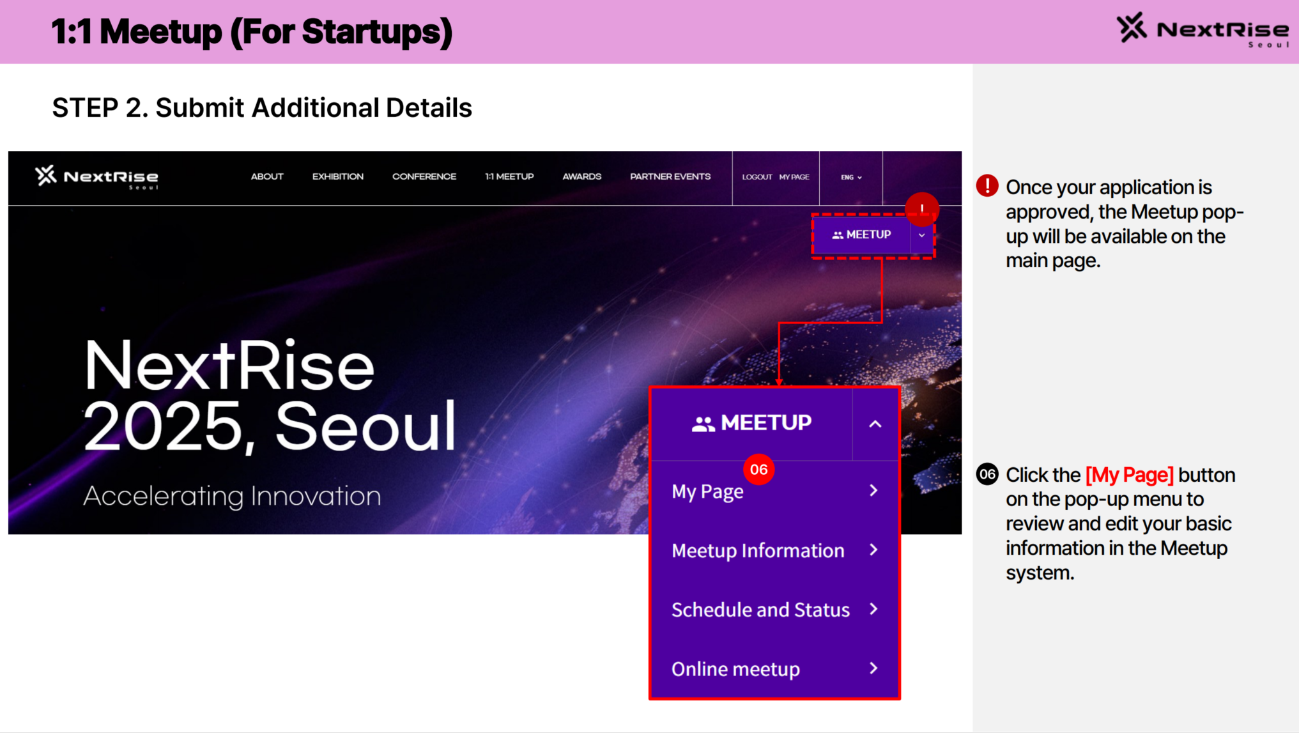Click the LOGOUT link
Screen dimensions: 1299x733
coord(757,177)
